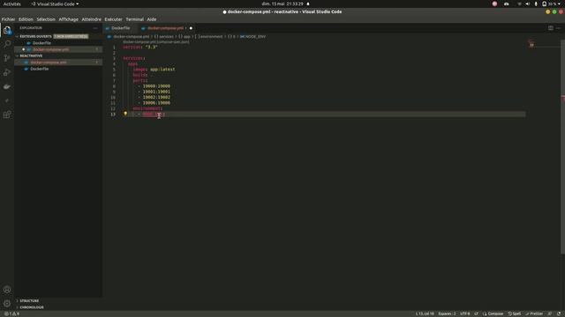
Task: Click the feedback icon in the status bar
Action: coord(550,313)
